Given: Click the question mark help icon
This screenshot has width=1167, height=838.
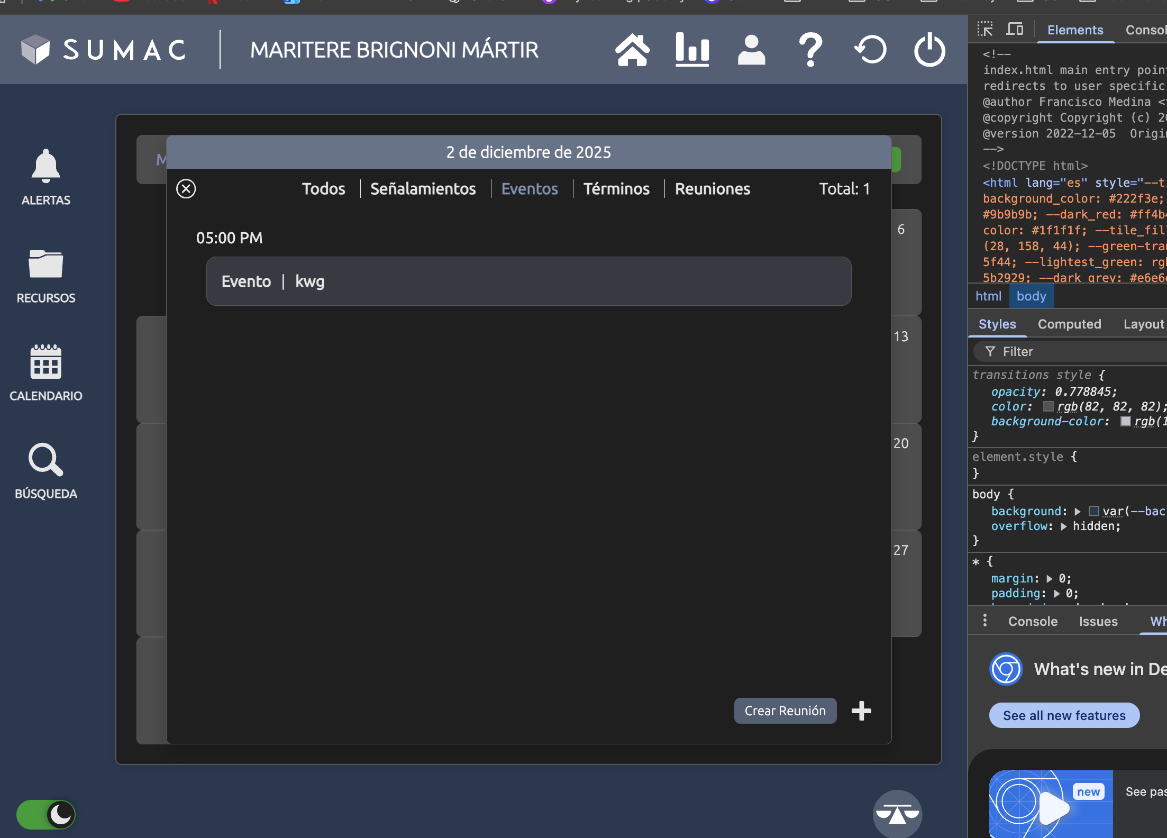Looking at the screenshot, I should (810, 50).
